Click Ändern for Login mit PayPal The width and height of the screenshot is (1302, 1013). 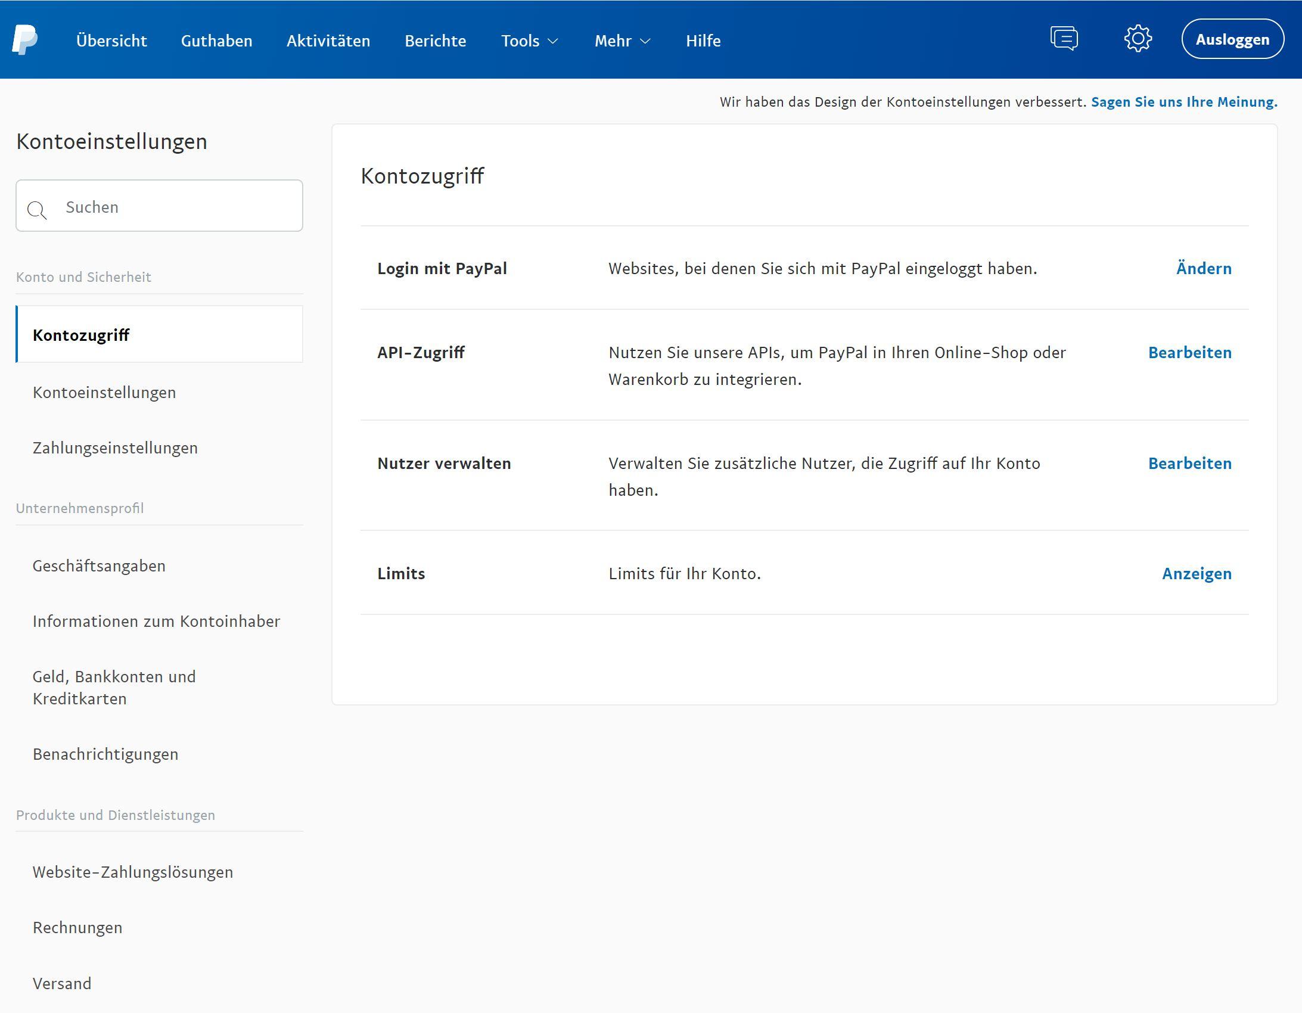point(1204,268)
